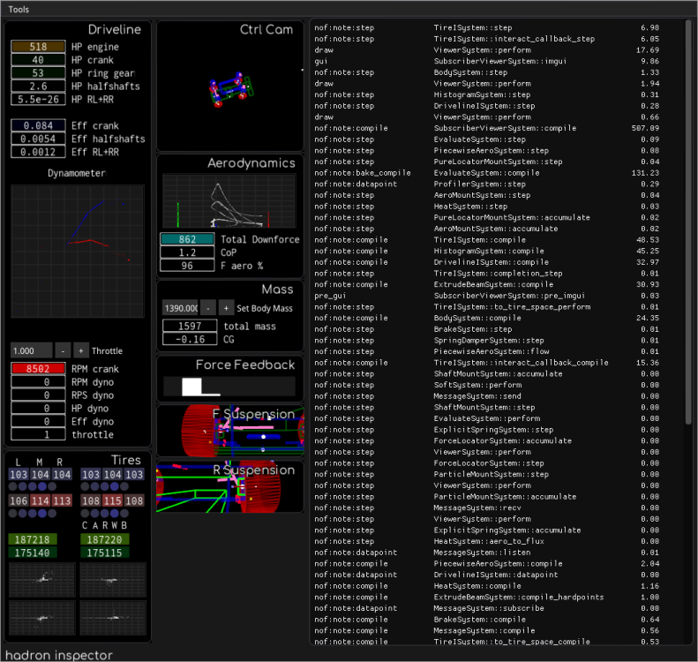
Task: Click the Eff RL+RR value 0.0012
Action: [x=38, y=152]
